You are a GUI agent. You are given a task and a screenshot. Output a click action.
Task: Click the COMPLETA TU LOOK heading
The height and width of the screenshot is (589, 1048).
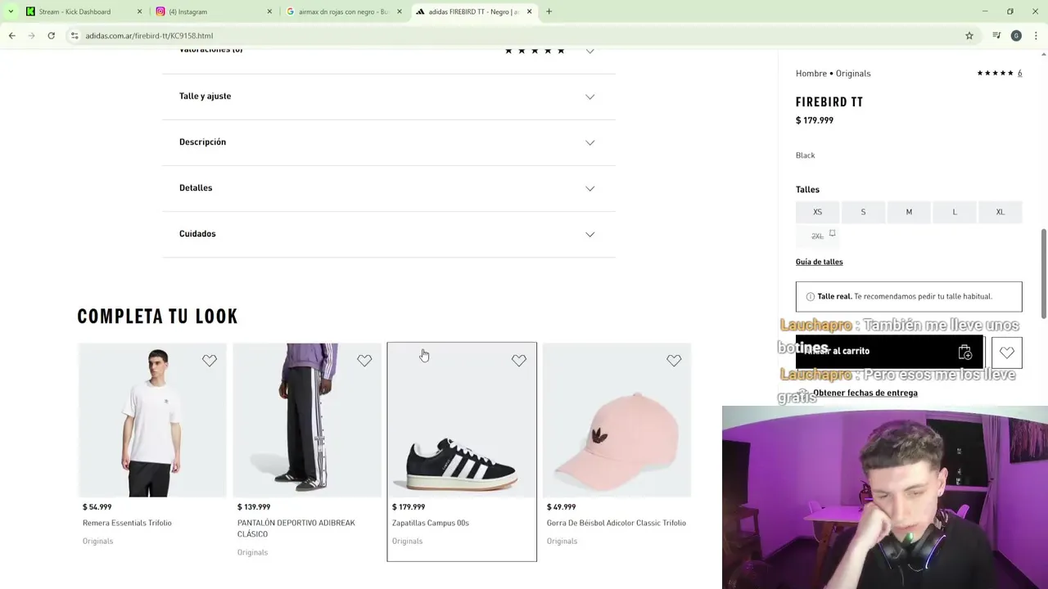(x=157, y=316)
